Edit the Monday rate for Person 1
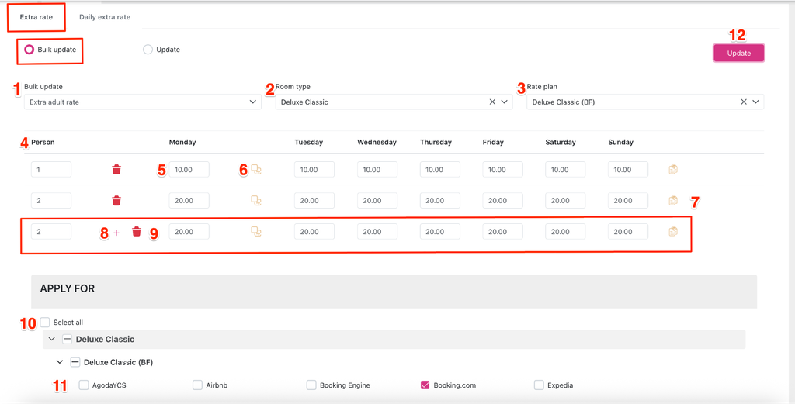 click(189, 170)
